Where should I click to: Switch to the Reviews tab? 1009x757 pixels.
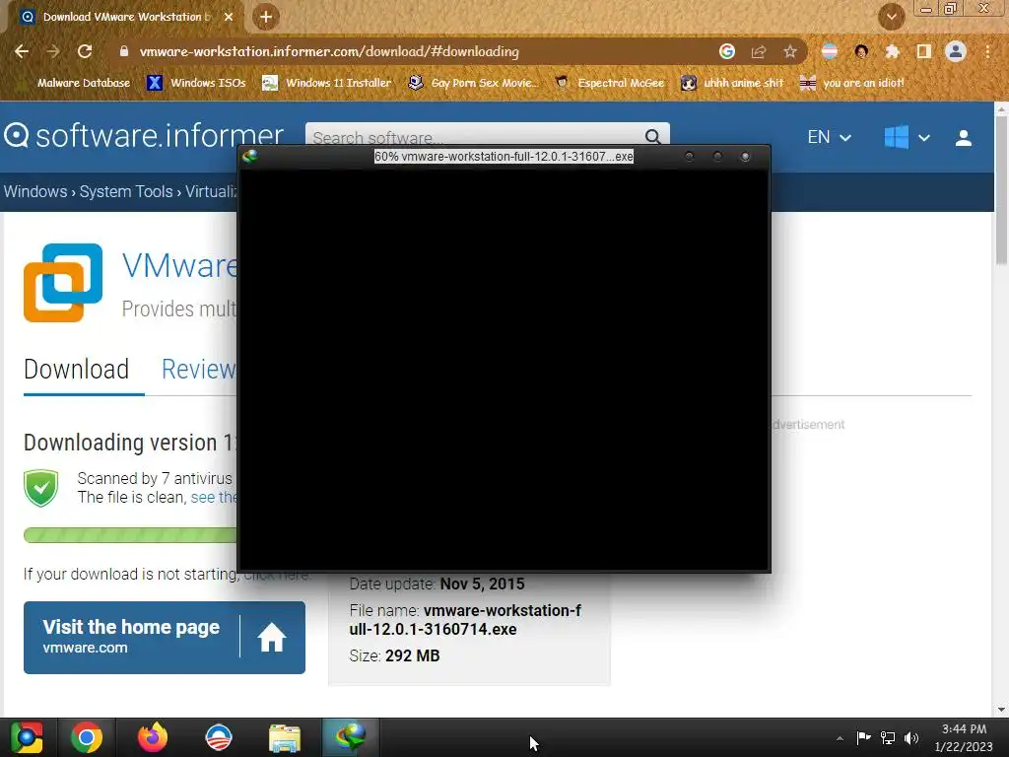click(199, 370)
